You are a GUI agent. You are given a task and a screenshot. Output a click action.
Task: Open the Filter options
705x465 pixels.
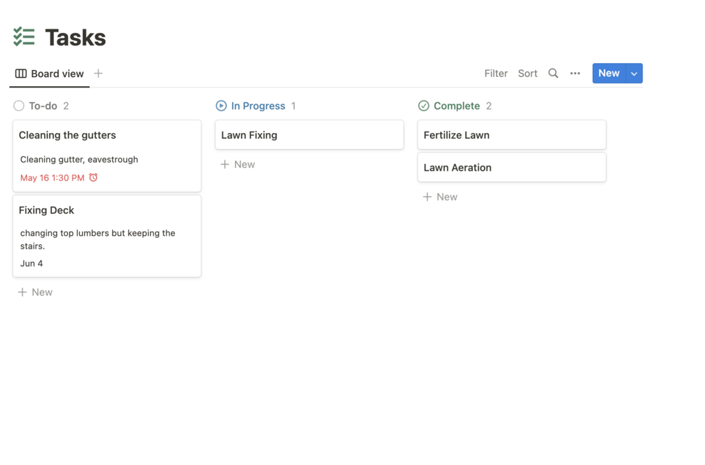pos(496,74)
